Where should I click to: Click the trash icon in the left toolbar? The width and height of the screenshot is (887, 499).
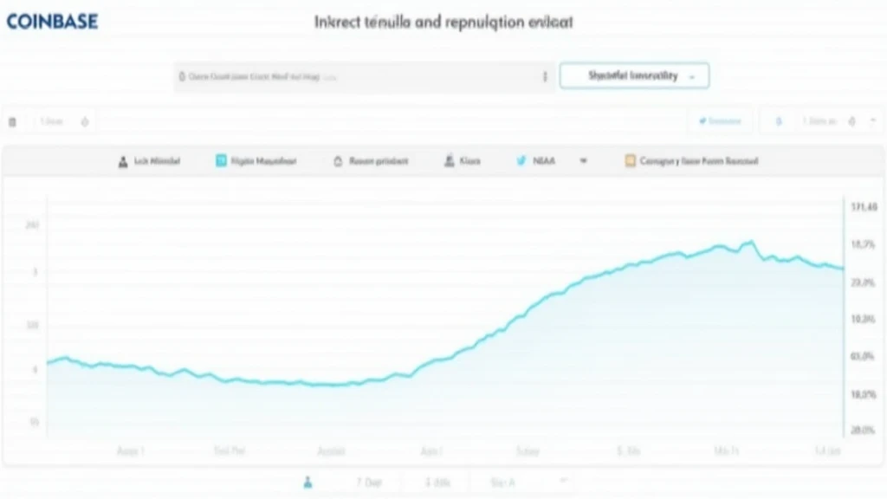point(12,122)
